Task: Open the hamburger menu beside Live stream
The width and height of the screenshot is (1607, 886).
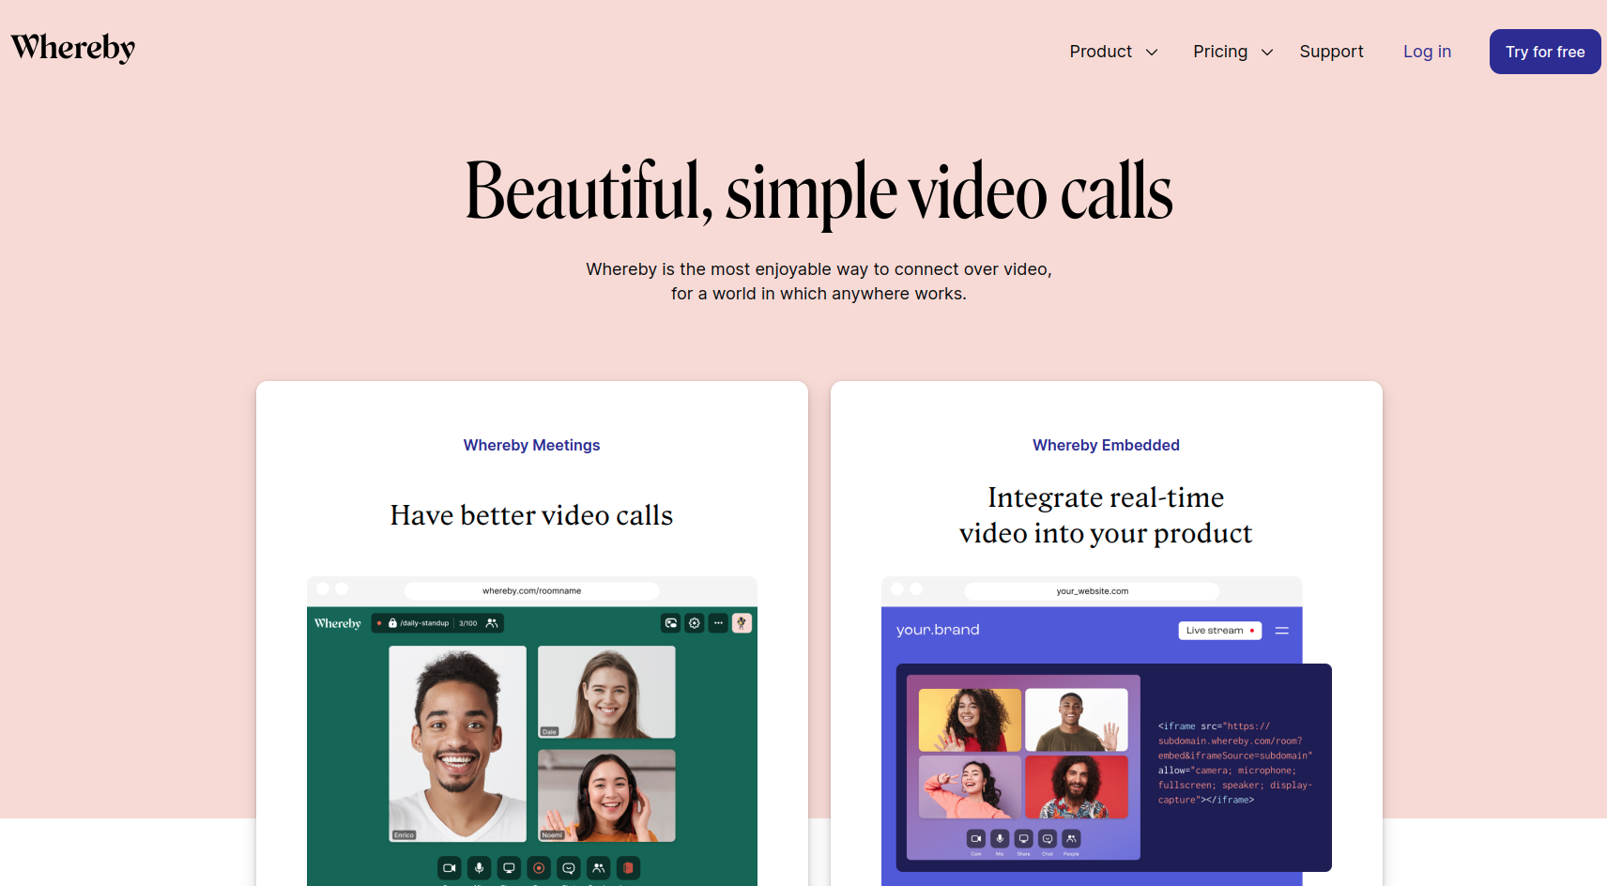Action: pos(1282,631)
